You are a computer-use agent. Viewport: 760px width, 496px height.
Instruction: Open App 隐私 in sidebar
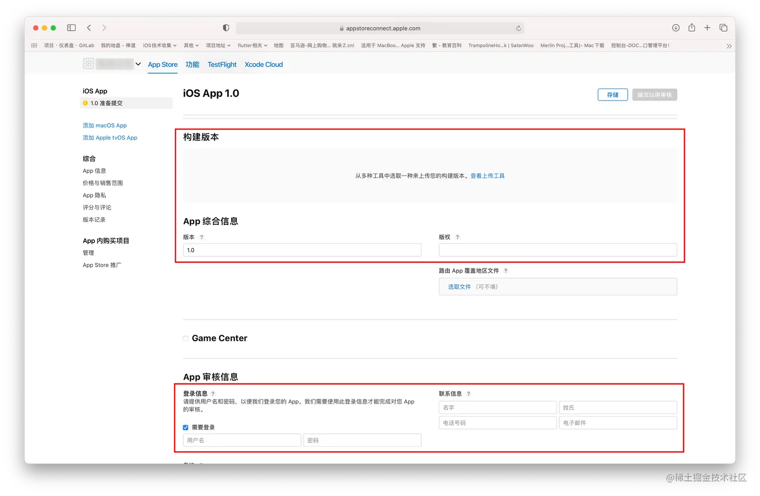tap(94, 195)
